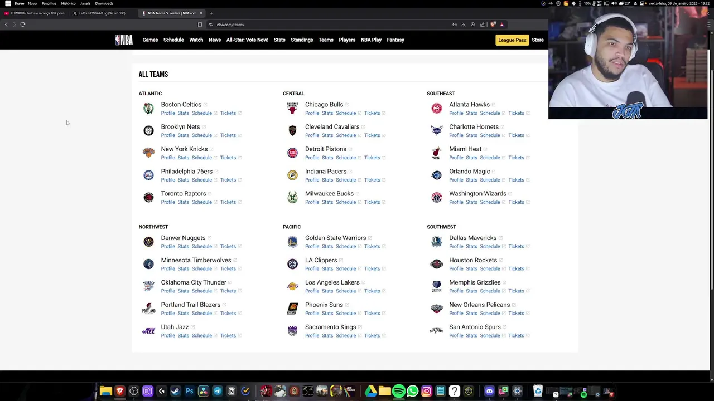Viewport: 714px width, 401px height.
Task: Open Tickets for Orlando Magic
Action: click(x=516, y=180)
